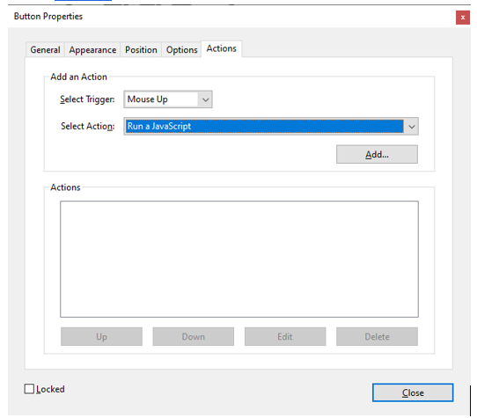Click the Down button

pyautogui.click(x=193, y=336)
